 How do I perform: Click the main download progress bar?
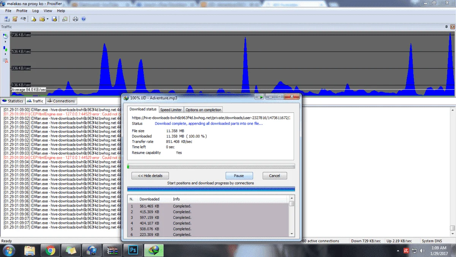click(x=211, y=166)
